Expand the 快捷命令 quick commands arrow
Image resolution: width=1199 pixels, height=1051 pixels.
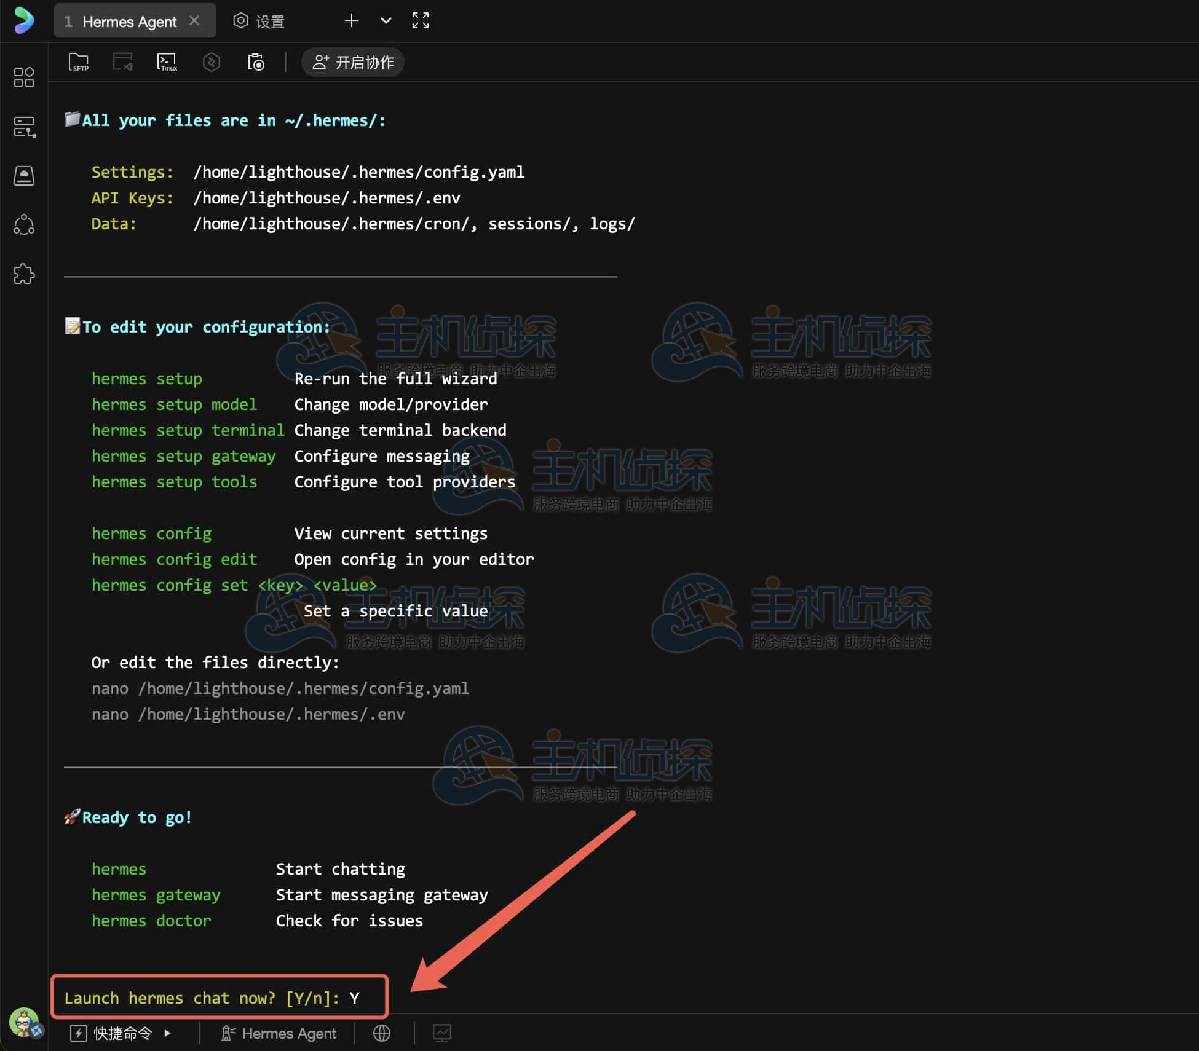(x=168, y=1033)
